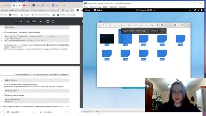Screen dimensions: 206x116
Task: Close the active Chrome tab
Action: (x=19, y=5)
